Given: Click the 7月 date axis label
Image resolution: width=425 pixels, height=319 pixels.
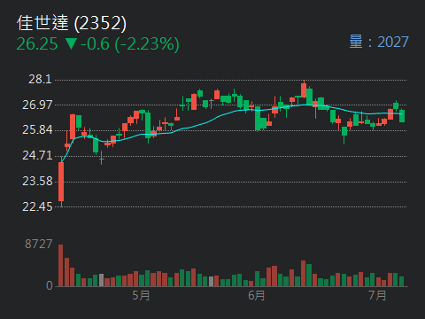Looking at the screenshot, I should pyautogui.click(x=377, y=295).
